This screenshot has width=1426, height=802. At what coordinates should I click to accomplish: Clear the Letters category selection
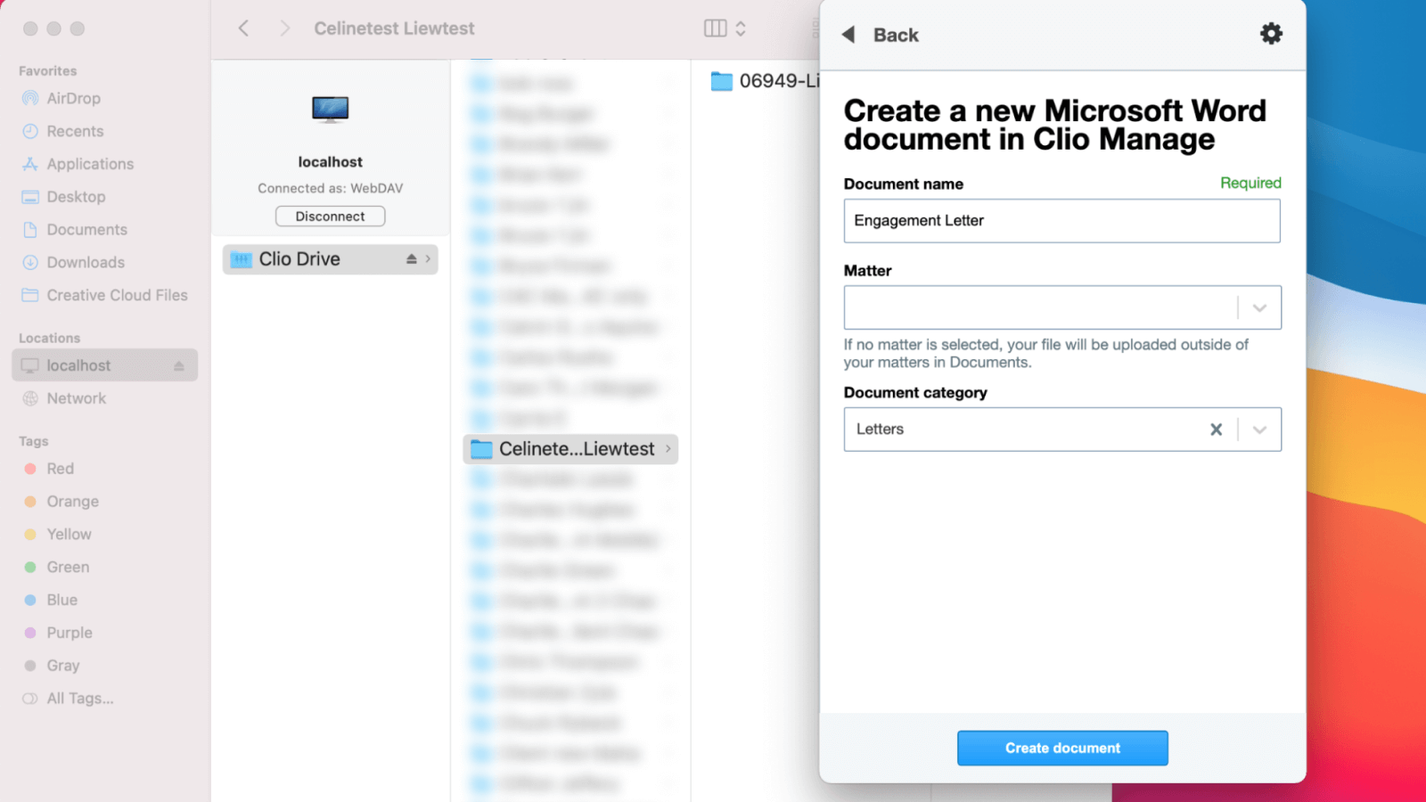coord(1216,430)
